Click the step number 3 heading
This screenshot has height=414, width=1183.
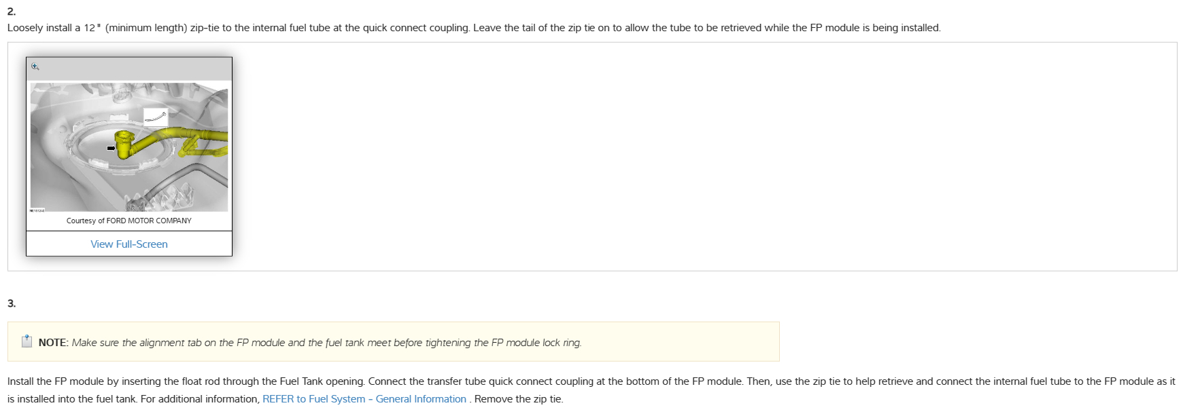pos(12,303)
